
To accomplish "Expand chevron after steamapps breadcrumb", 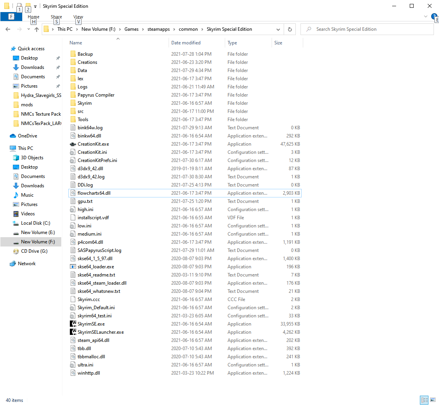I will (x=174, y=29).
